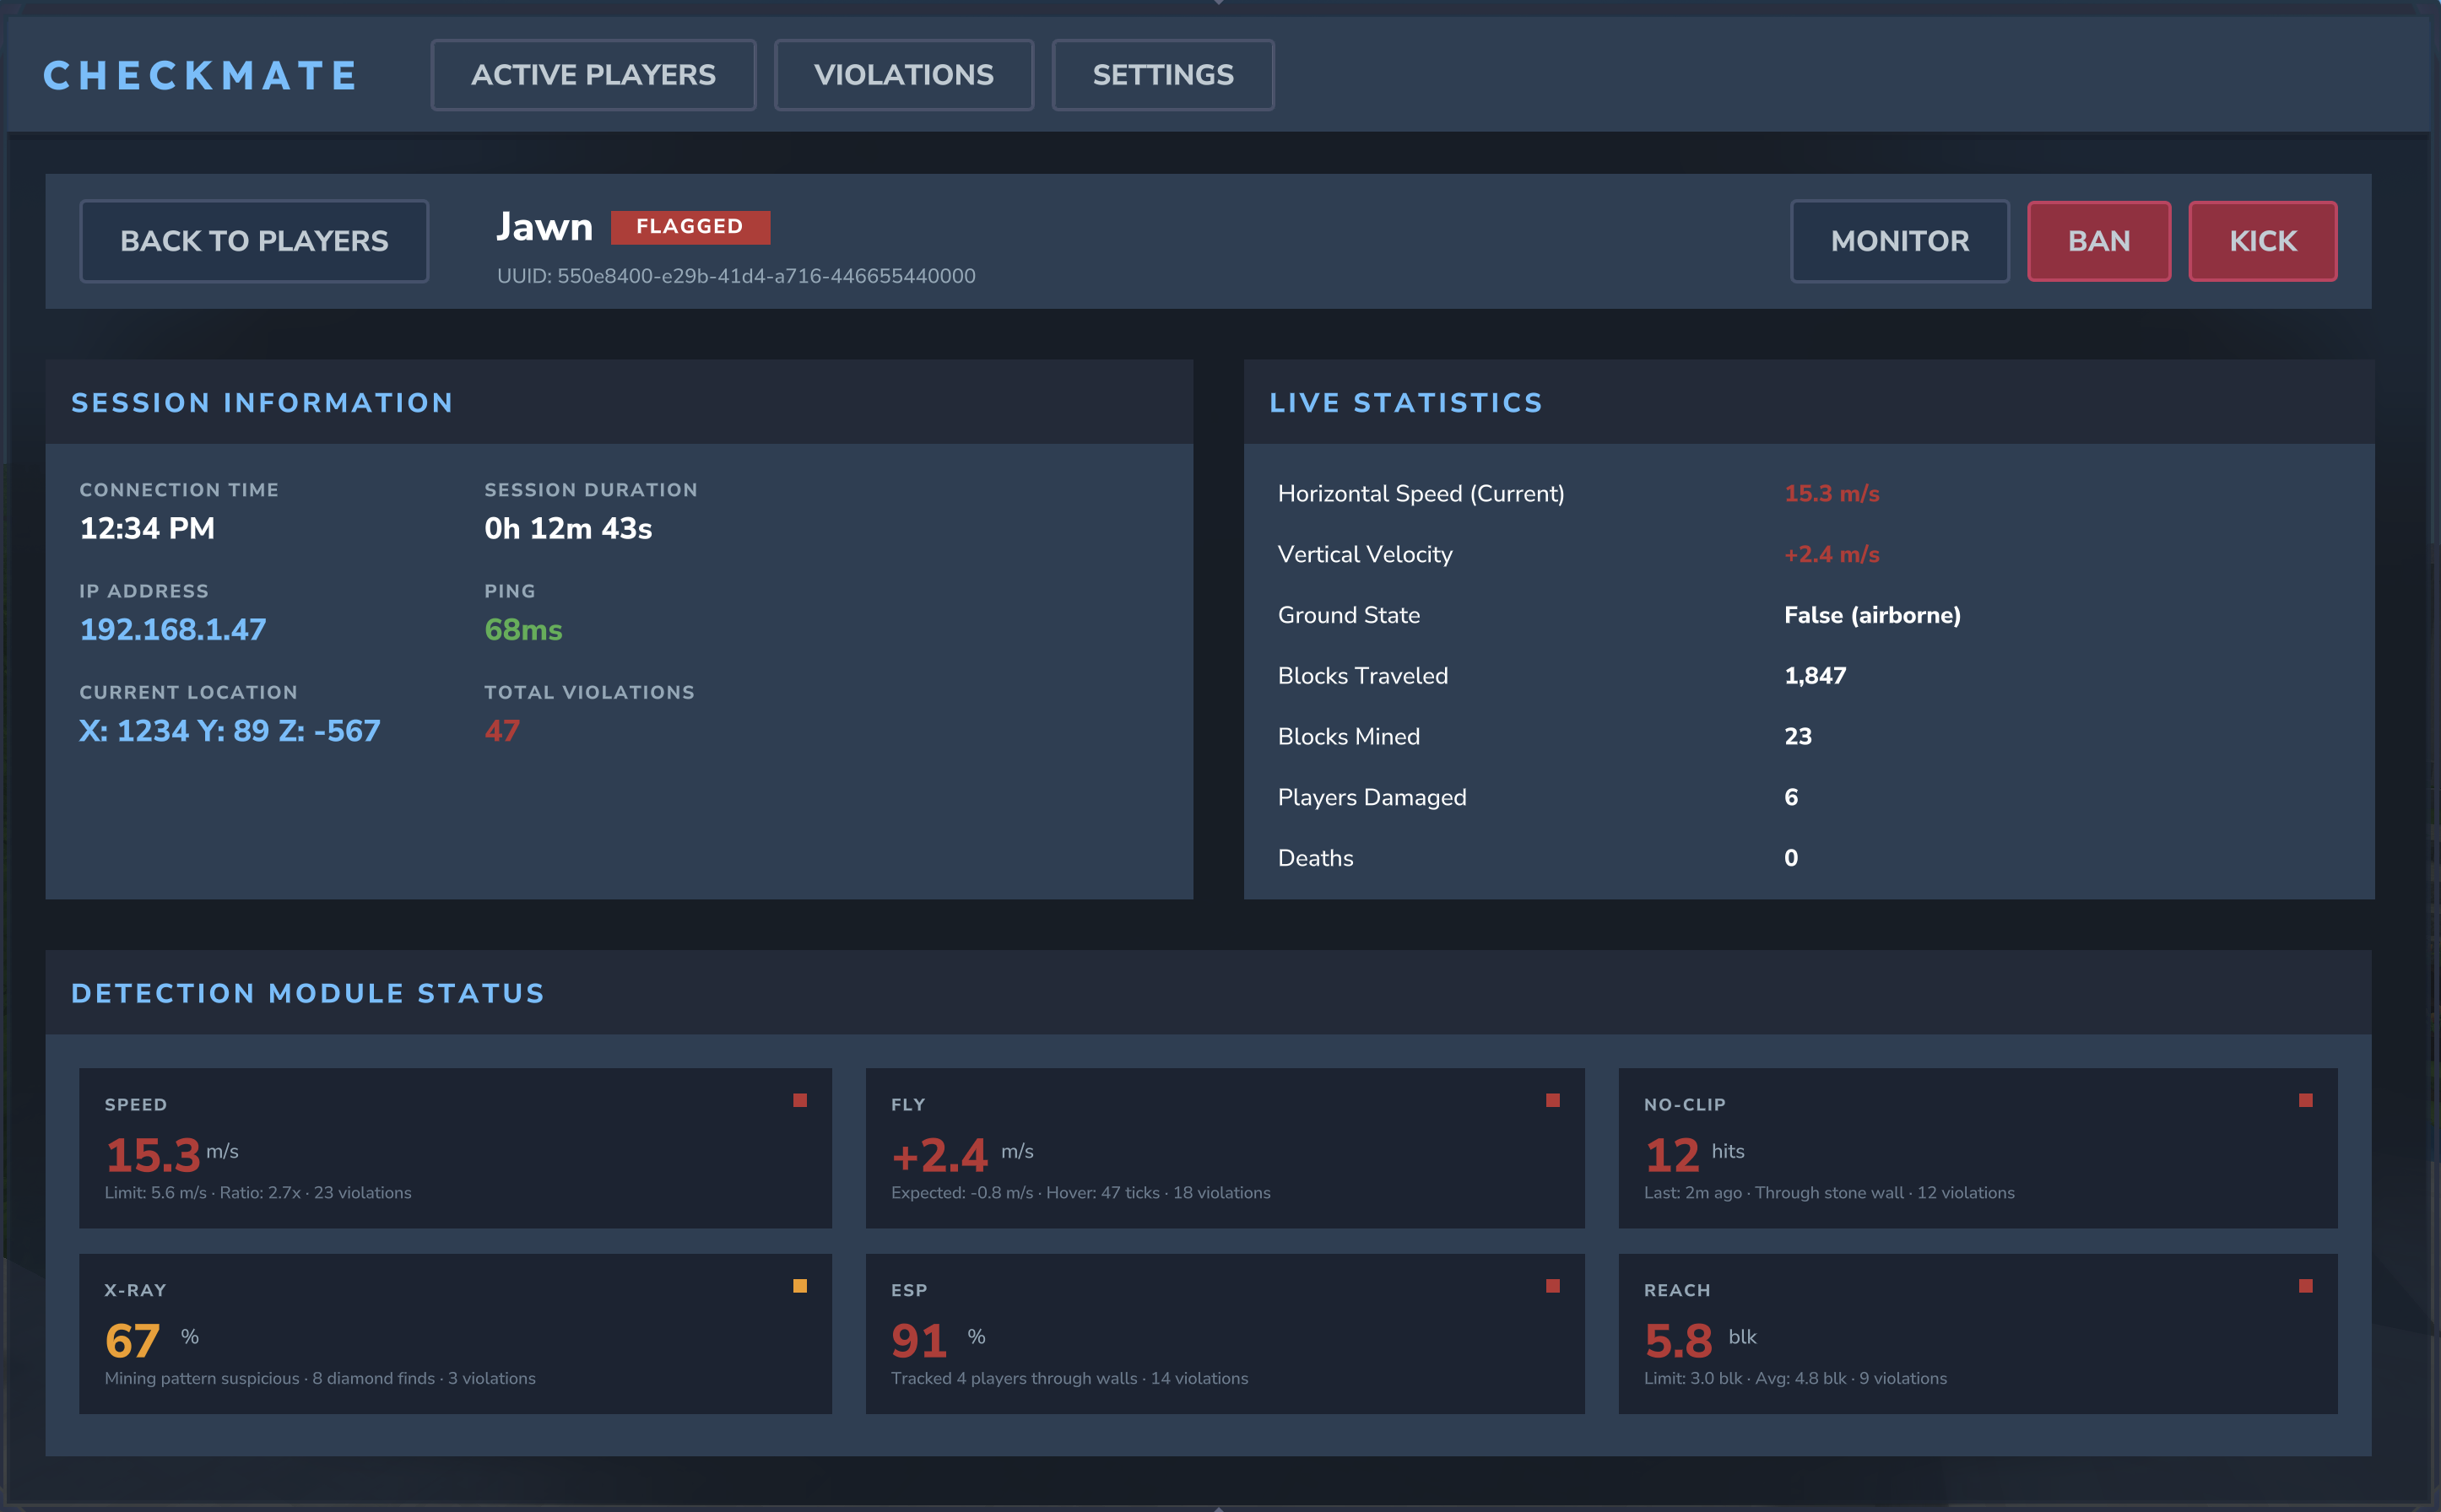Click the red status indicator on the ESP module
The image size is (2441, 1512).
pos(1553,1286)
